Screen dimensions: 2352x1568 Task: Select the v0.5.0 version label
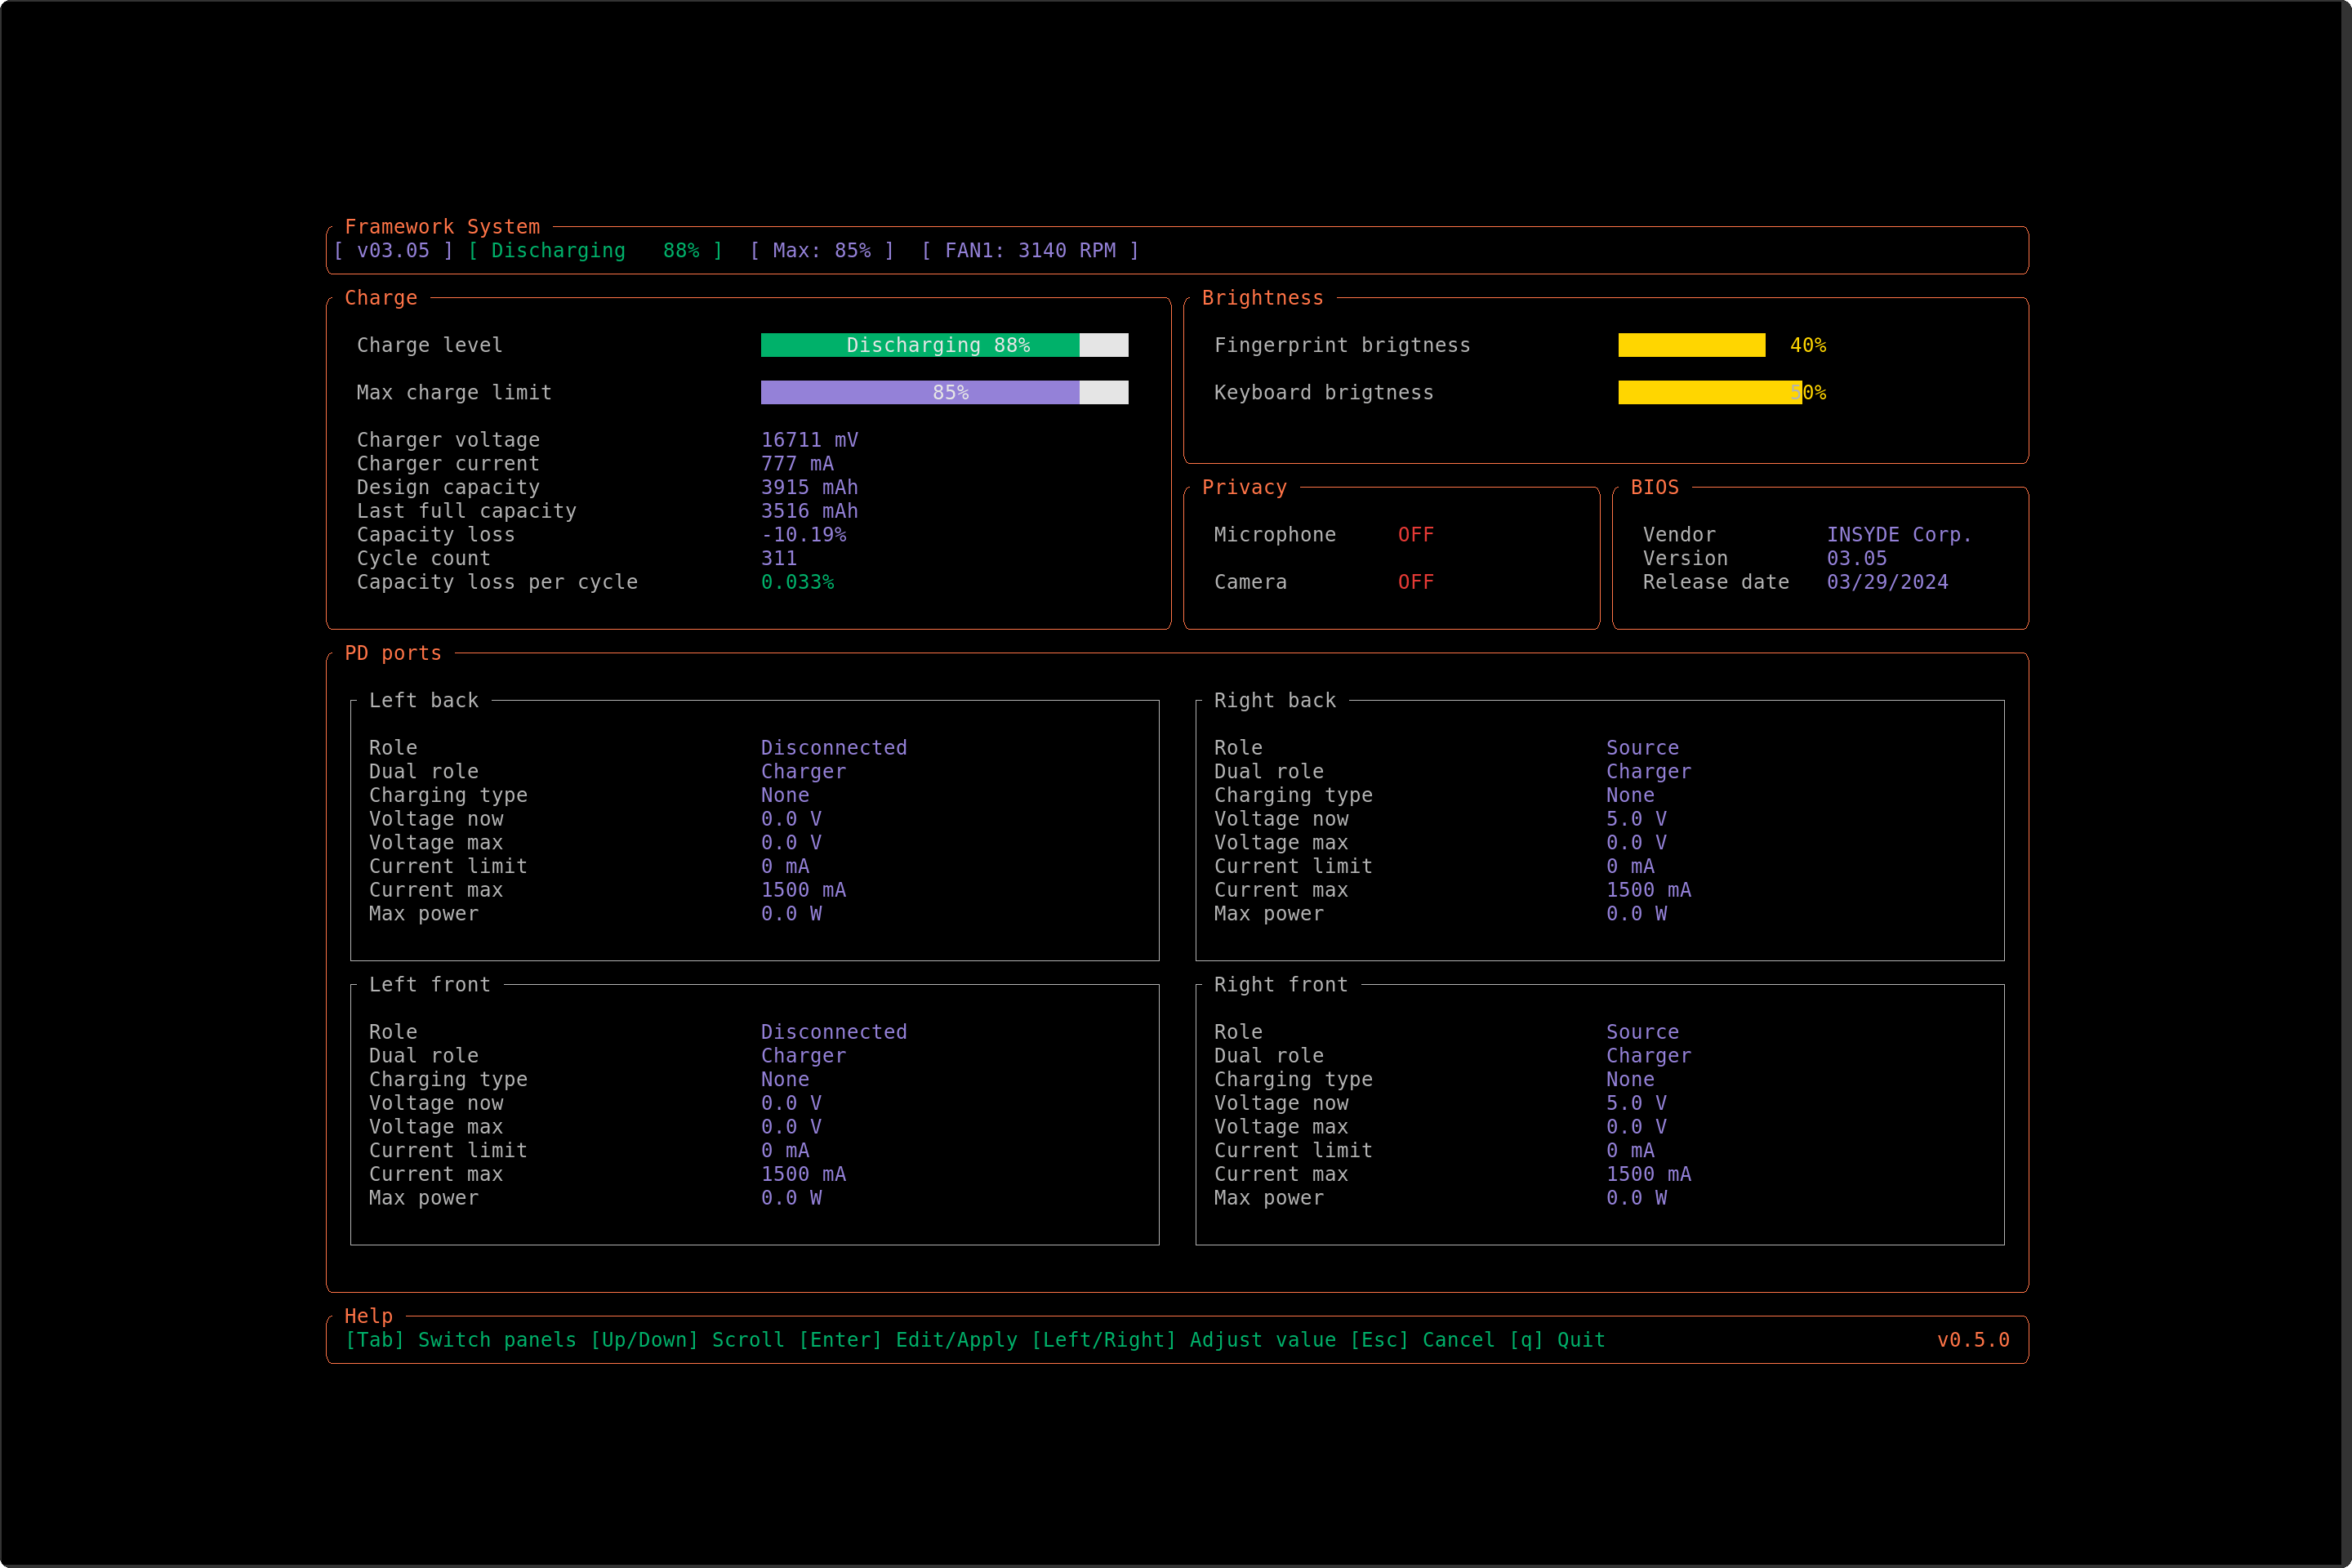click(x=1973, y=1340)
